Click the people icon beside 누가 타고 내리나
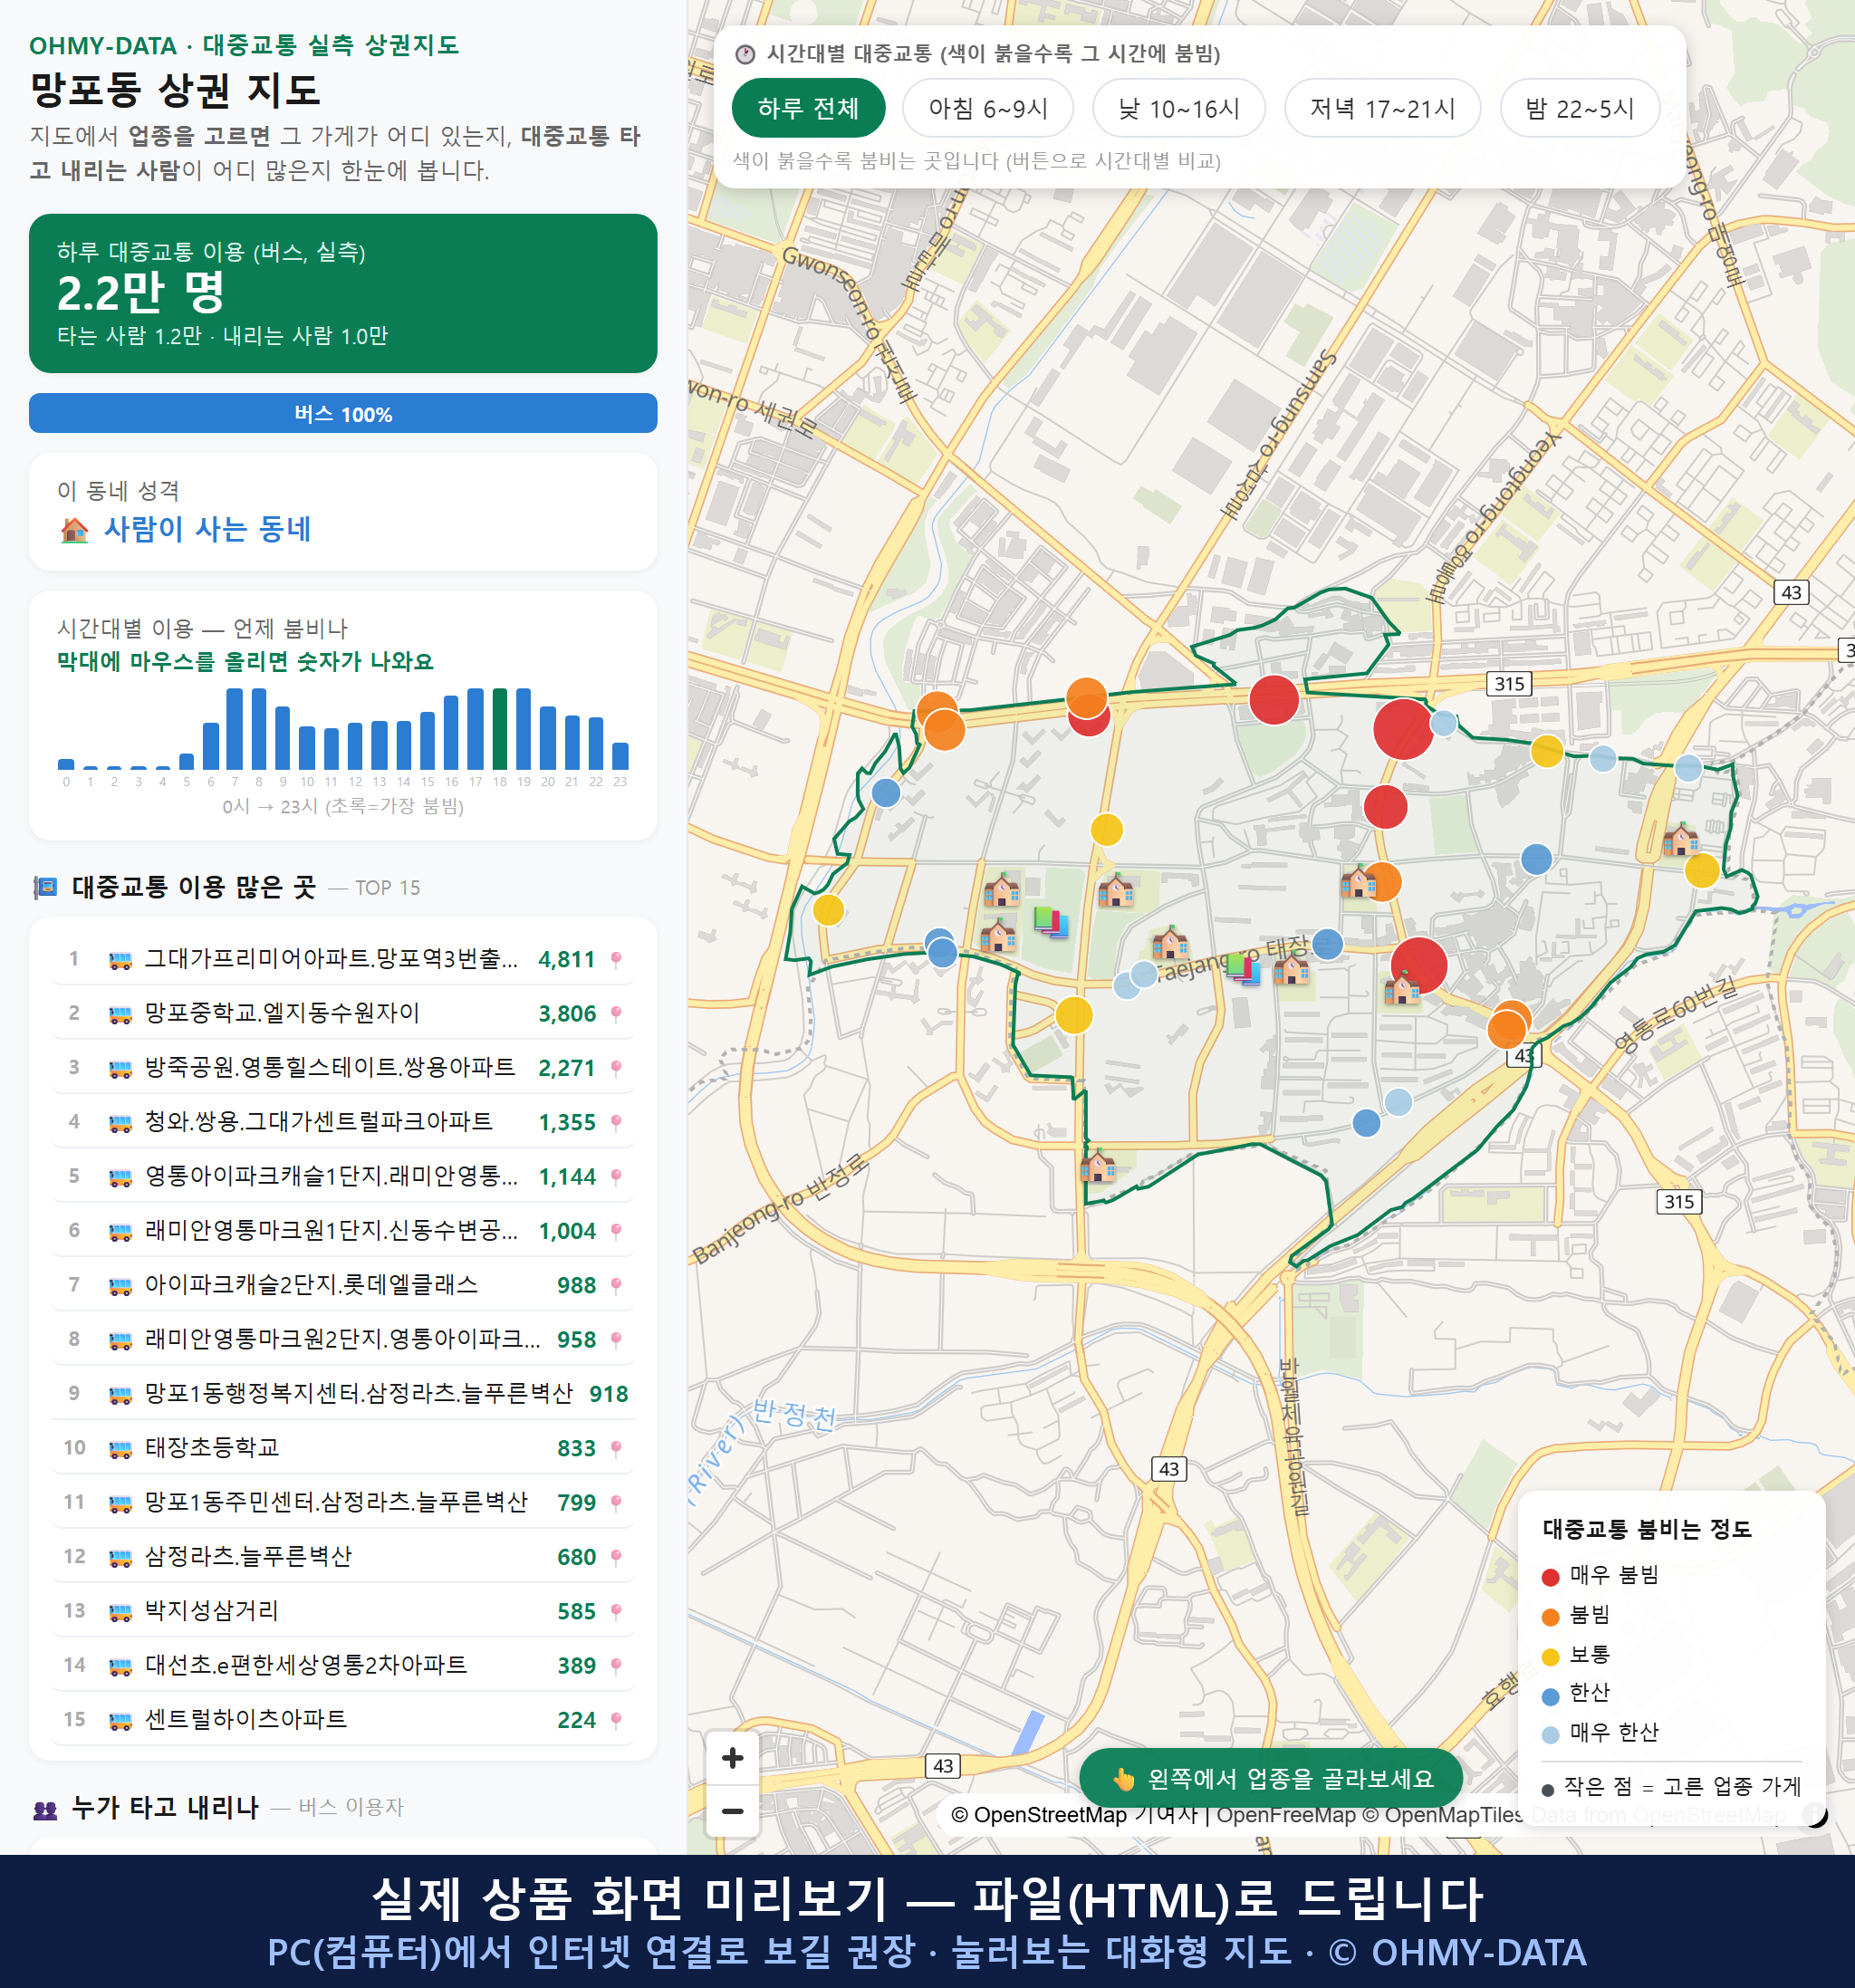This screenshot has width=1855, height=1988. (x=45, y=1808)
